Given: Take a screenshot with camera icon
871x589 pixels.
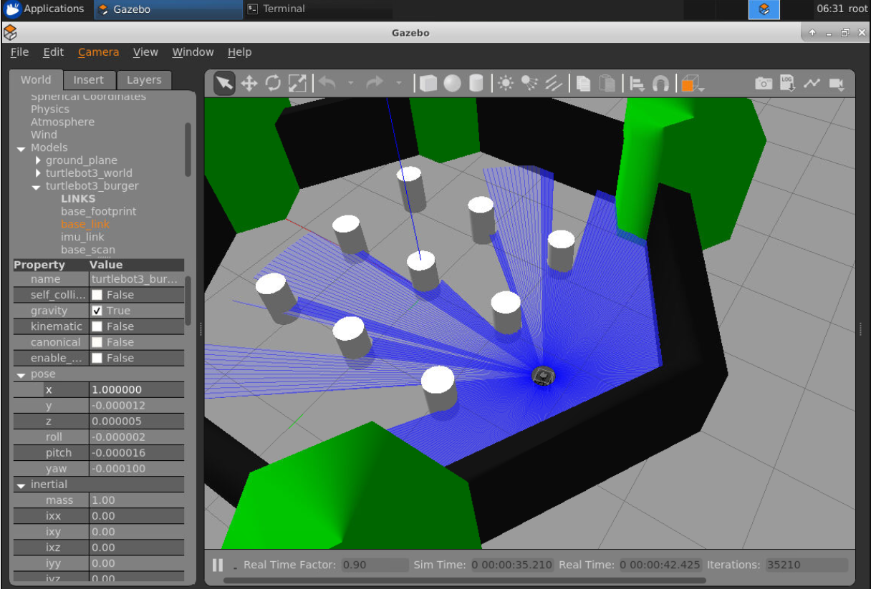Looking at the screenshot, I should 764,84.
